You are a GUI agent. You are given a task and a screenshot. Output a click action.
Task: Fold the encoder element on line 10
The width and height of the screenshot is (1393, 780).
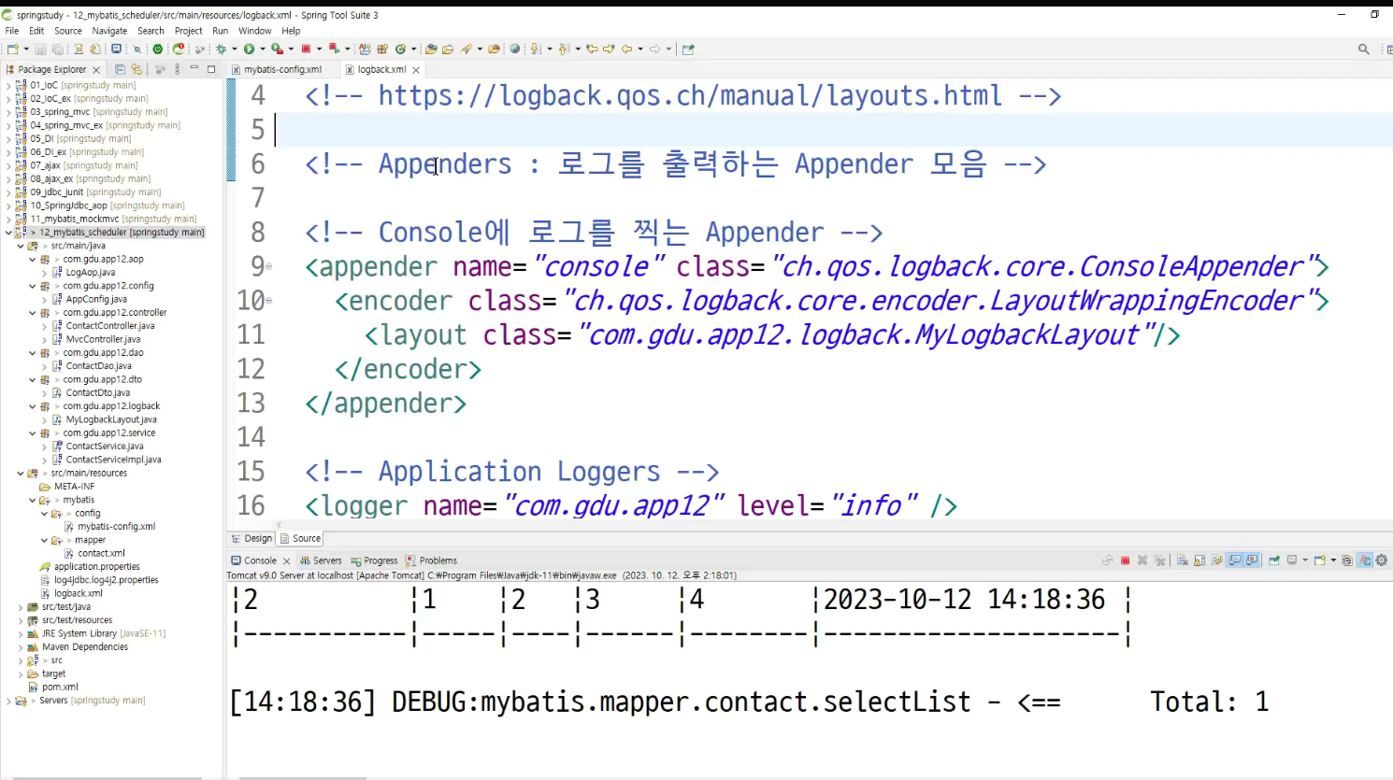coord(269,301)
